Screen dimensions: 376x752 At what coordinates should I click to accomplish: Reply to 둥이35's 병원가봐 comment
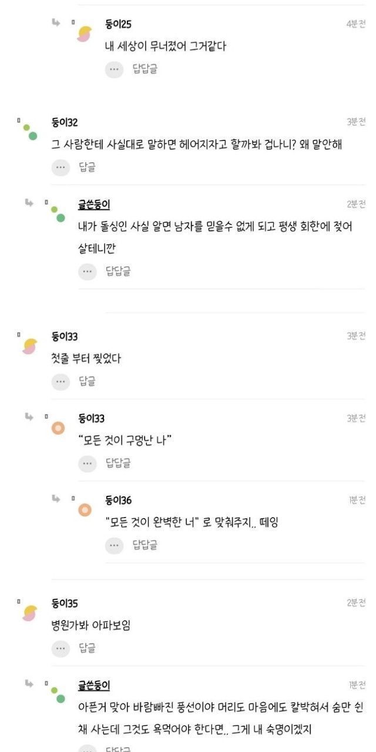tap(87, 648)
